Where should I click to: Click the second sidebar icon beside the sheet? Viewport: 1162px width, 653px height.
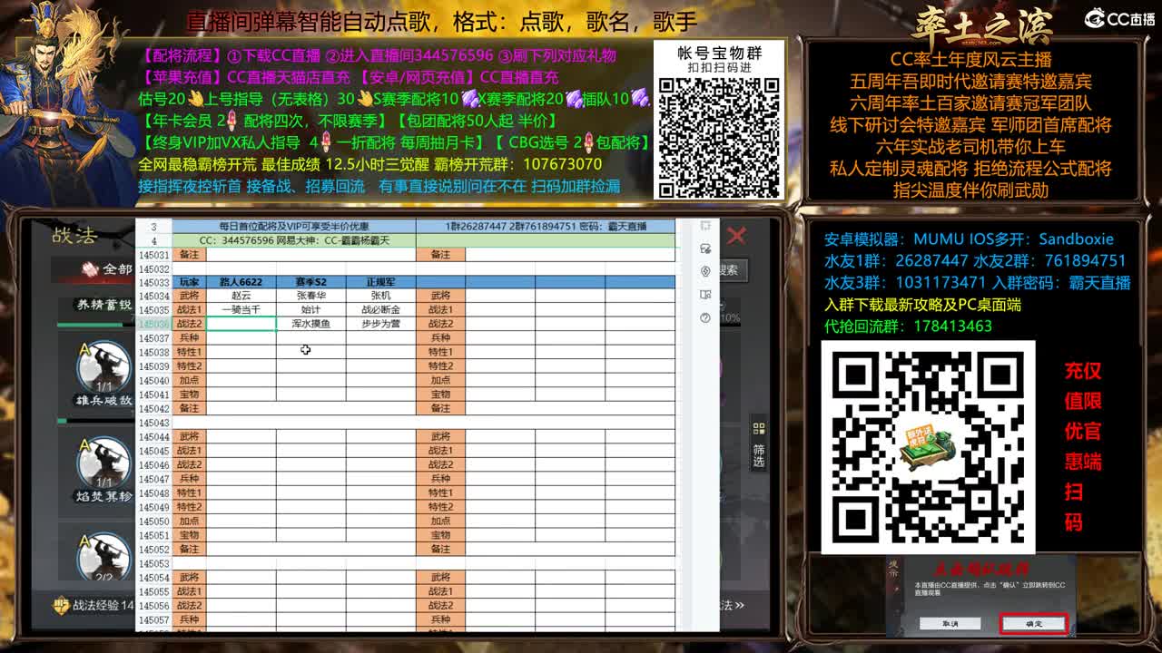pos(705,249)
